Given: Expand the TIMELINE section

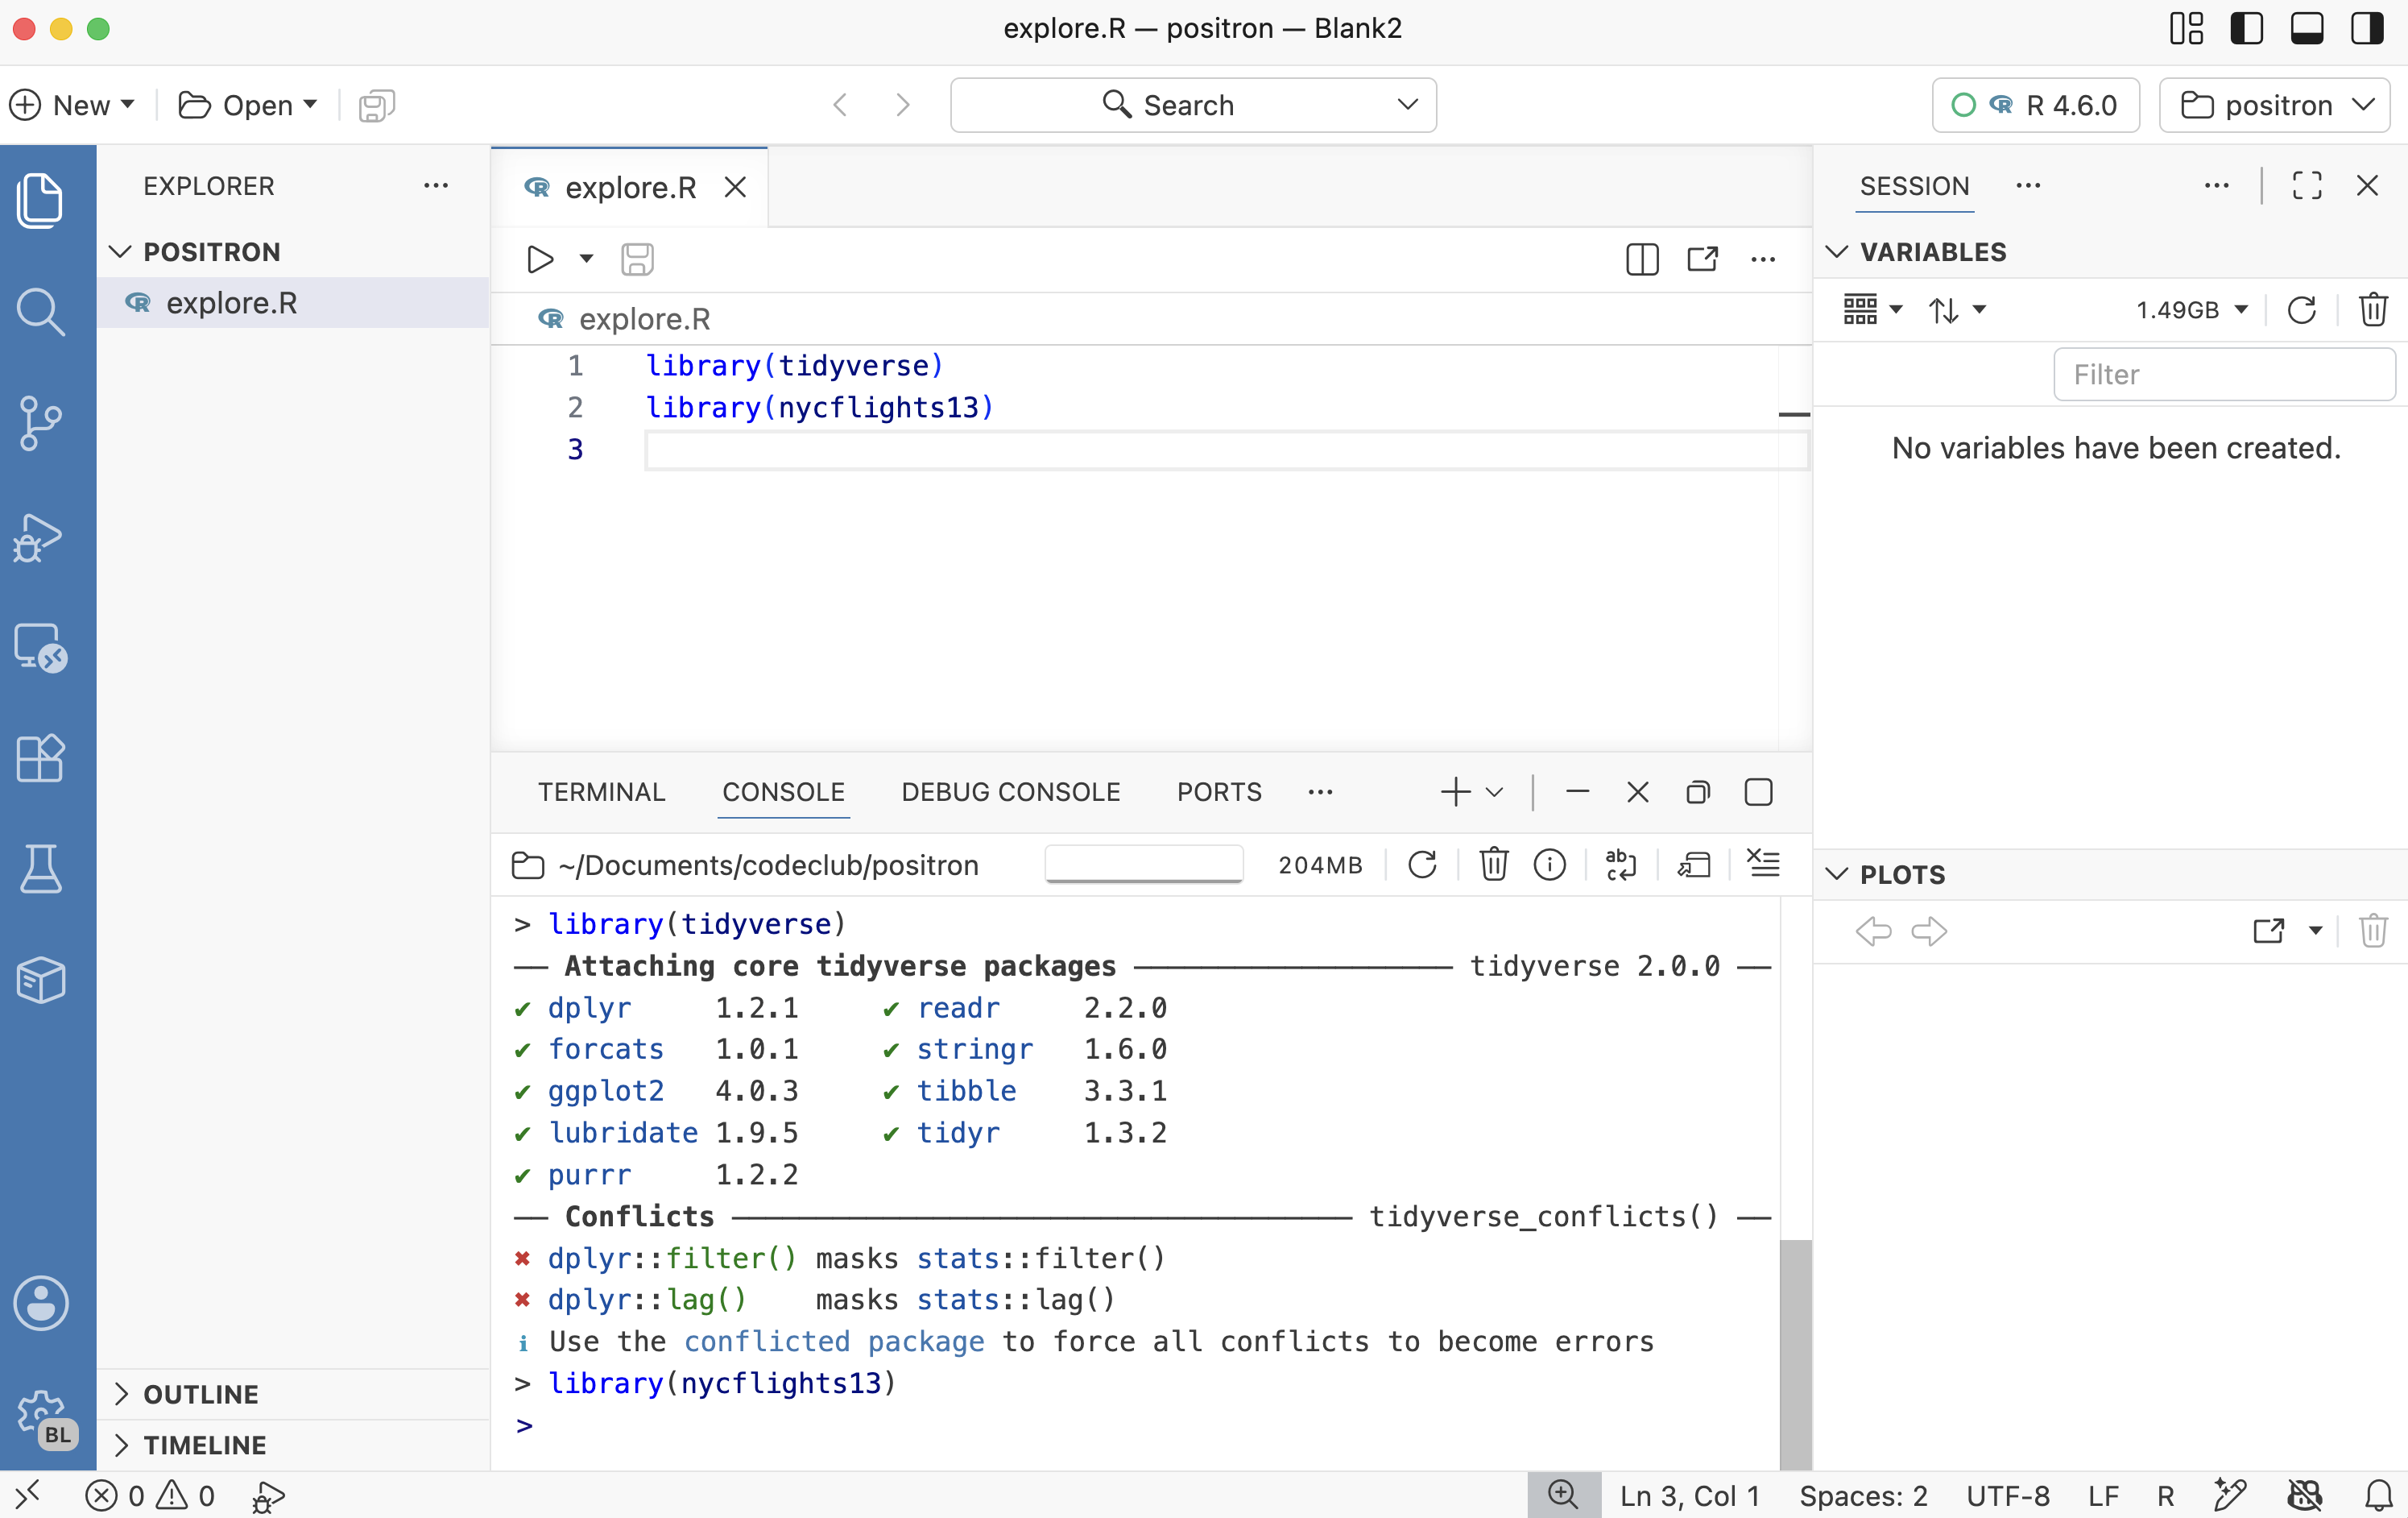Looking at the screenshot, I should click(122, 1445).
